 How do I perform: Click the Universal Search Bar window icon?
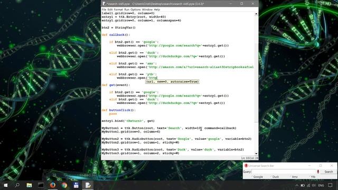246,166
